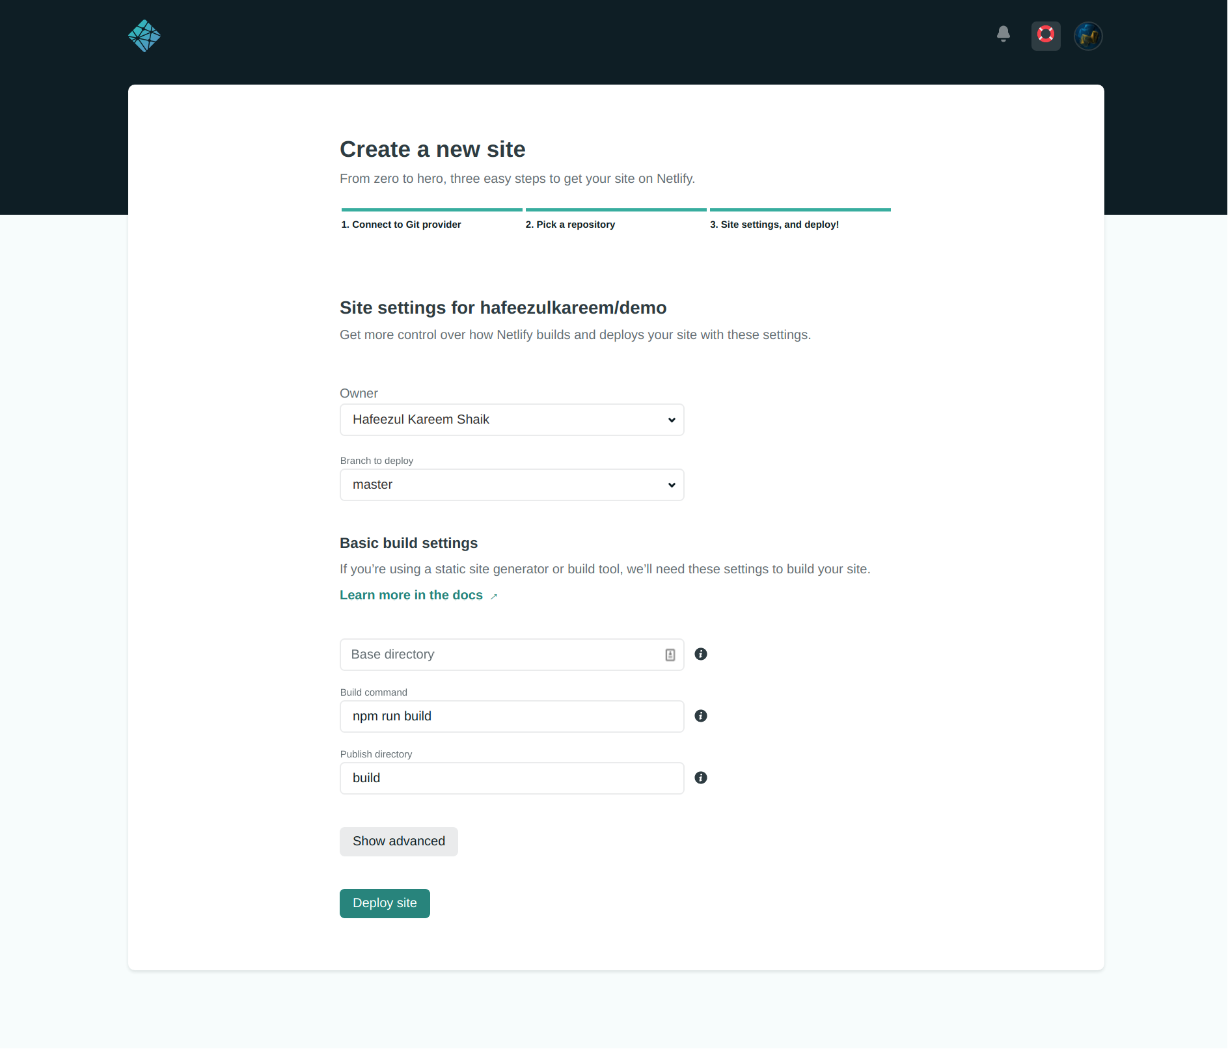Open the help lifebuoy menu
The image size is (1228, 1049).
pos(1046,35)
